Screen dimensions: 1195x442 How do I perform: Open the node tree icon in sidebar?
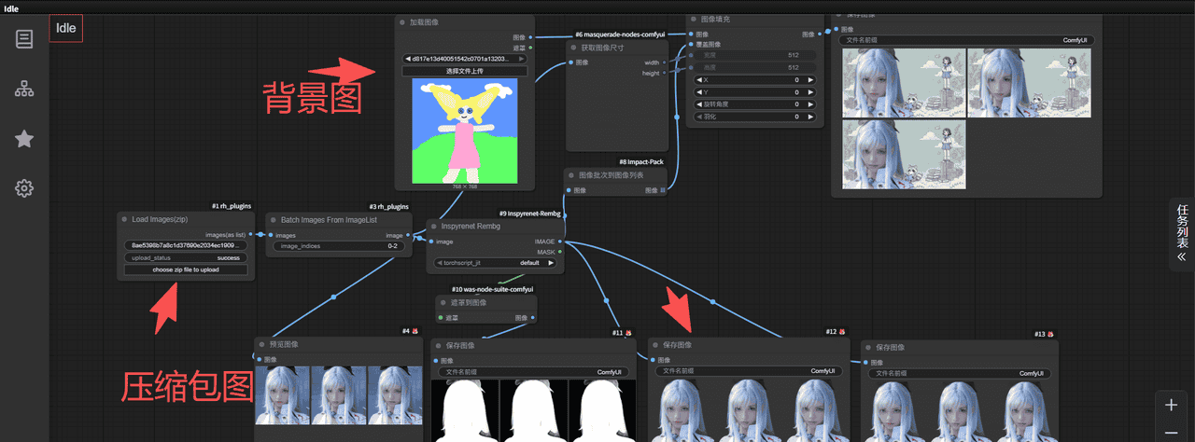click(24, 89)
